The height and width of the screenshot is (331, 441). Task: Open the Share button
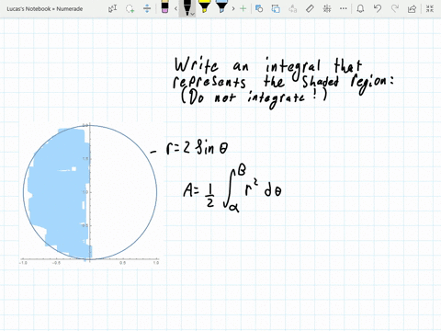[x=412, y=8]
